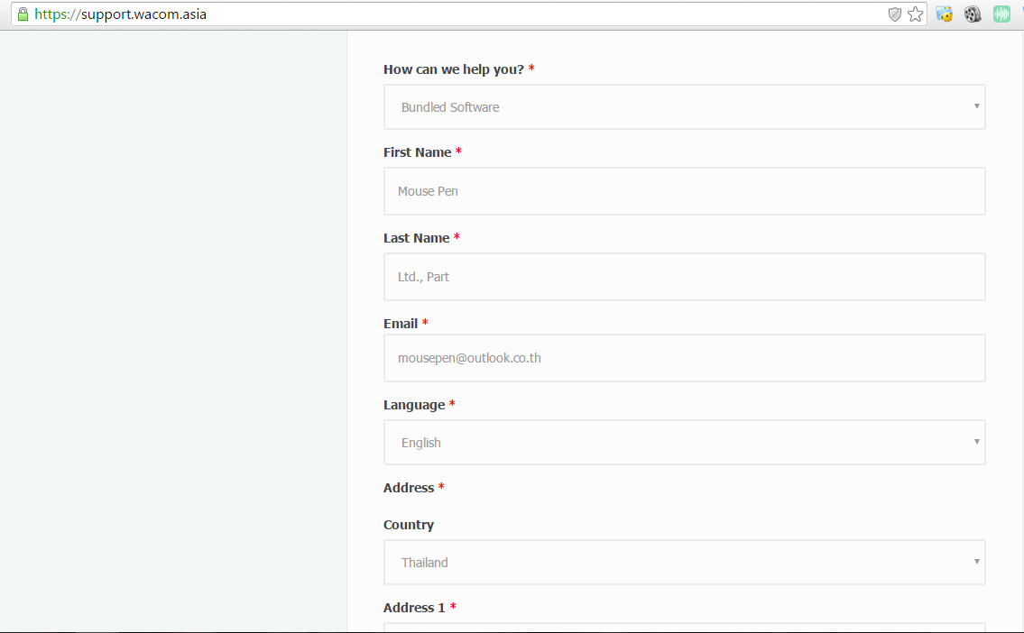Focus the Email field with mousepen@outlook.co.th
Image resolution: width=1024 pixels, height=633 pixels.
click(x=685, y=358)
